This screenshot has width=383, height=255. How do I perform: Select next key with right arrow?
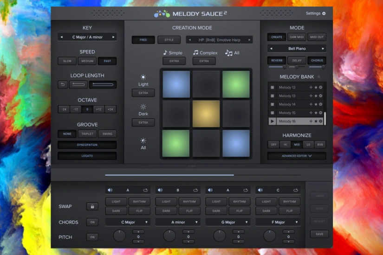click(x=113, y=37)
